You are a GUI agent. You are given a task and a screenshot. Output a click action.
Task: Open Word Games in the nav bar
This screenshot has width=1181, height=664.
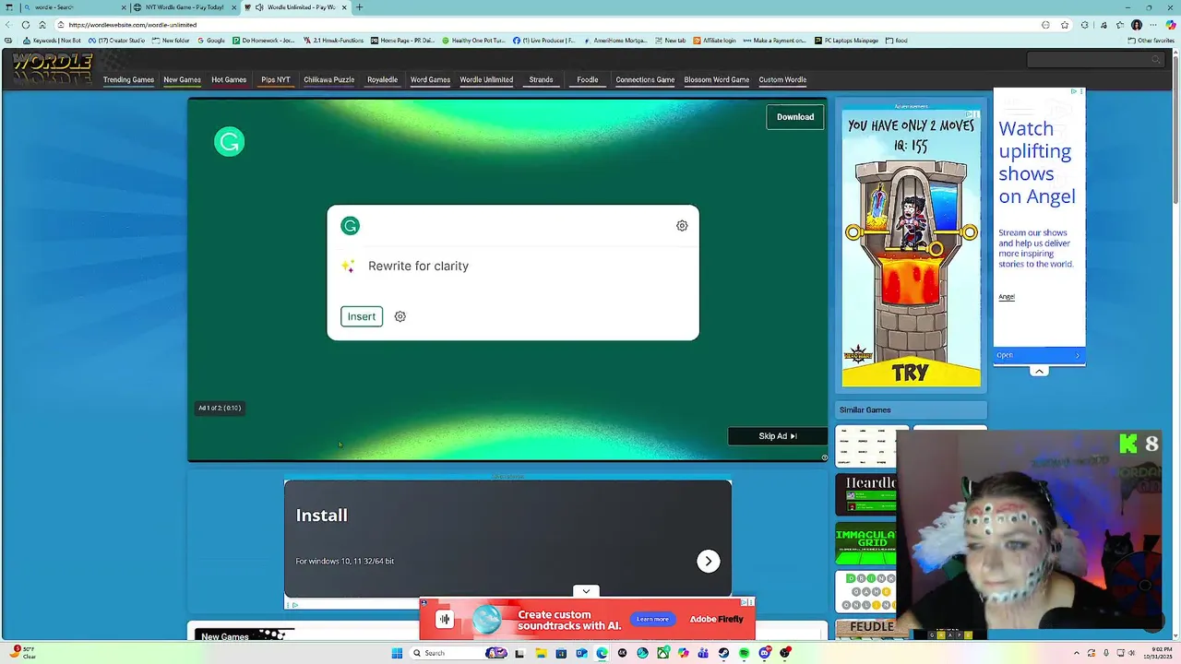coord(430,80)
